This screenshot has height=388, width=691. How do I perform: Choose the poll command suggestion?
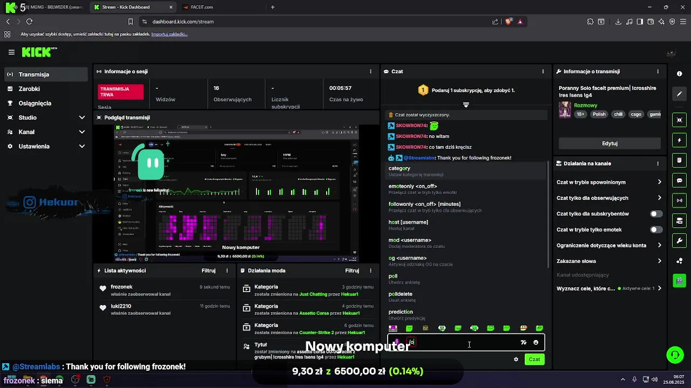click(467, 279)
